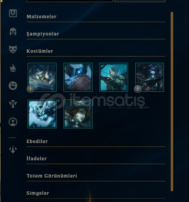Viewport: 189px width, 202px height.
Task: Expand the Malzemeler section
Action: pos(96,17)
